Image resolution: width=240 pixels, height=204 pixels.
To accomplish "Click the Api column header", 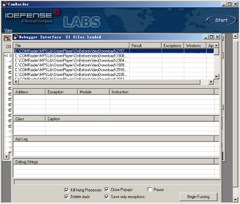I will click(210, 46).
